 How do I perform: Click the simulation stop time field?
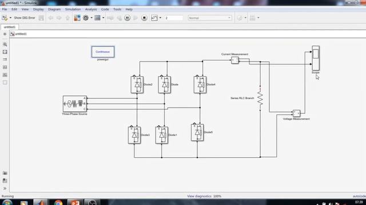[x=174, y=18]
